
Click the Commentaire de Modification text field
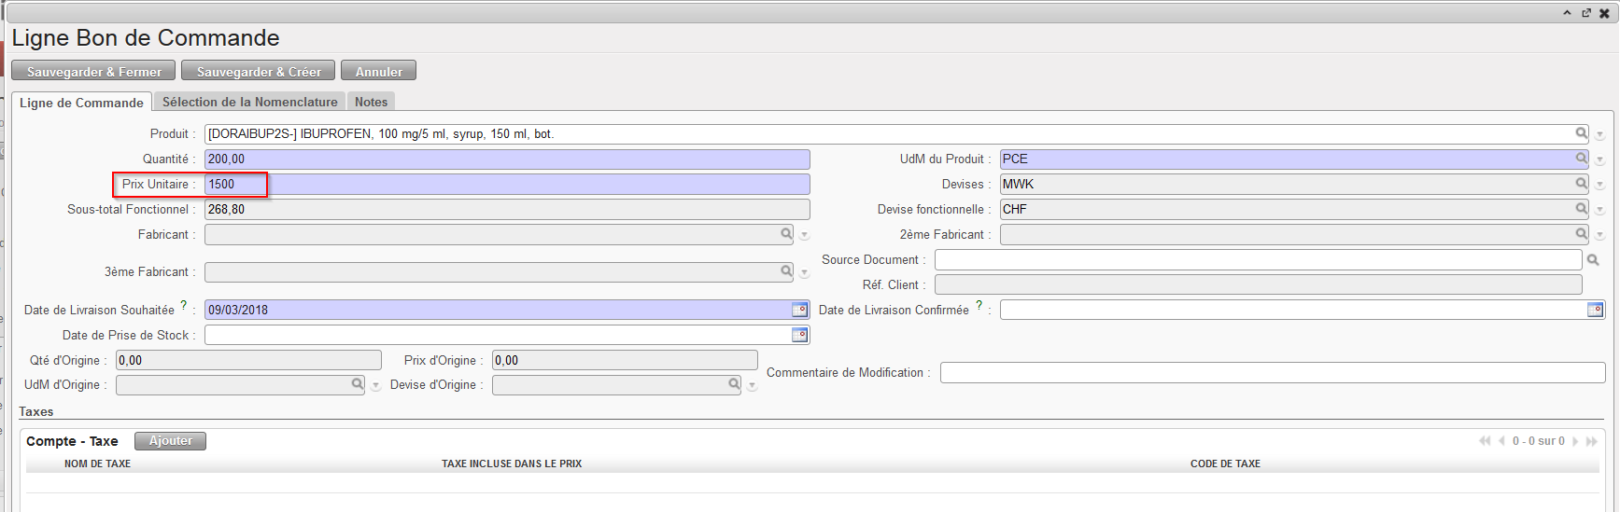[1272, 373]
